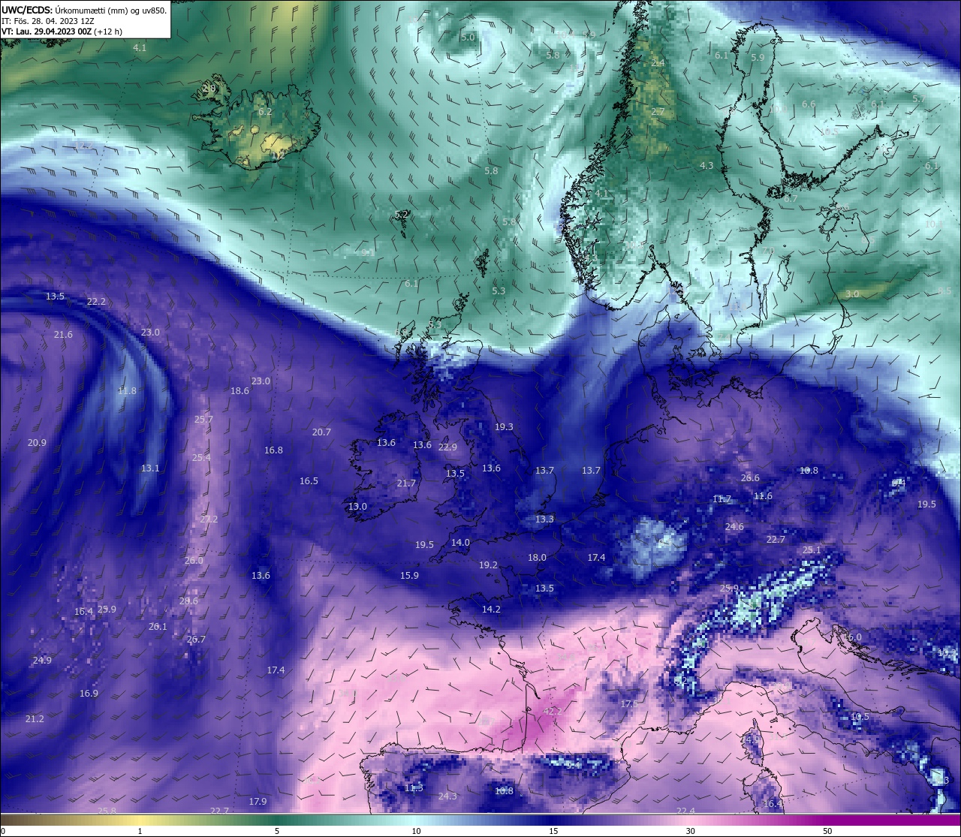Click the 26.0 value in the Atlantic
This screenshot has width=961, height=837.
[194, 560]
